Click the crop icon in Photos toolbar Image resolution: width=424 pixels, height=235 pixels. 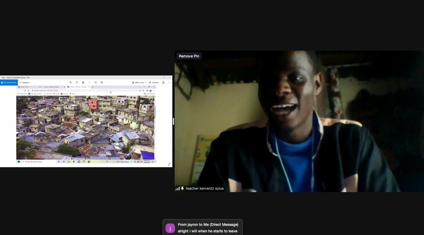click(x=102, y=82)
